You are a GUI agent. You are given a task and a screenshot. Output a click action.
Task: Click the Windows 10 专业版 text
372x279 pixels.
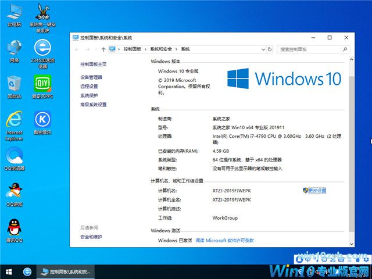point(178,71)
